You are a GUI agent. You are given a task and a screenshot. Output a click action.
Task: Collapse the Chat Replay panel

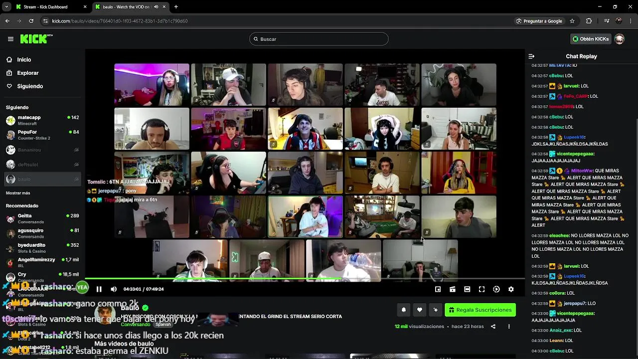point(531,56)
